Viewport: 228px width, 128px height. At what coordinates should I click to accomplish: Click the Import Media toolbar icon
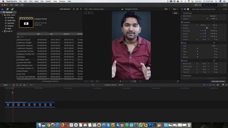(x=11, y=5)
